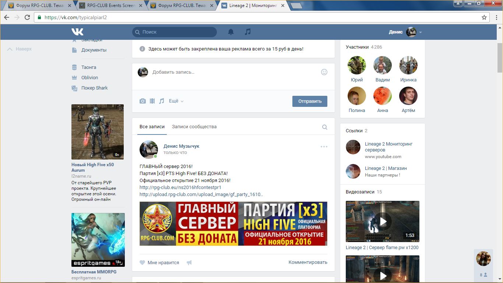Switch to Записи сообщества tab
503x283 pixels.
click(x=194, y=127)
